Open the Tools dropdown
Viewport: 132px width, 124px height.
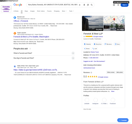coord(71,11)
